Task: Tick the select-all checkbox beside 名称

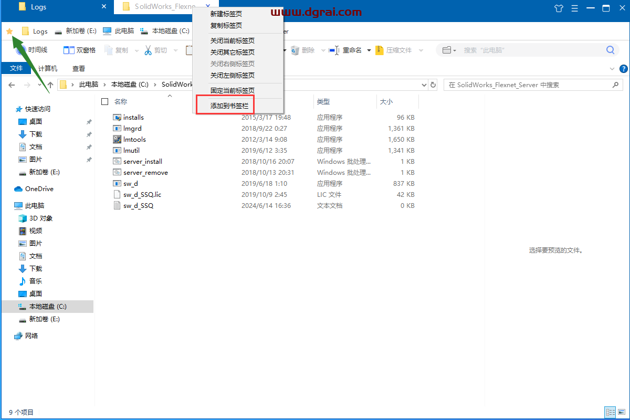Action: [104, 101]
